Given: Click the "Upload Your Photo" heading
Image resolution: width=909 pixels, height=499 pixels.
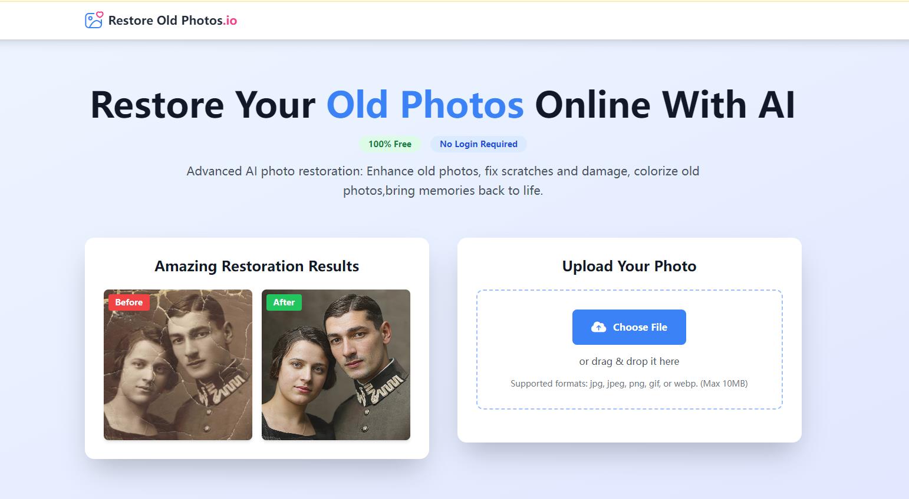Looking at the screenshot, I should (x=629, y=266).
